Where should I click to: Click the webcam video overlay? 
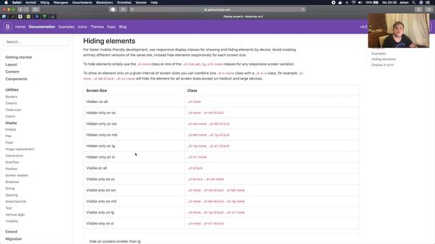pyautogui.click(x=398, y=30)
